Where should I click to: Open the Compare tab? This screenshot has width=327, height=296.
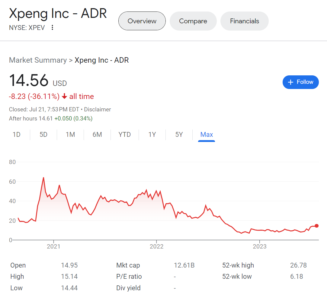click(193, 21)
